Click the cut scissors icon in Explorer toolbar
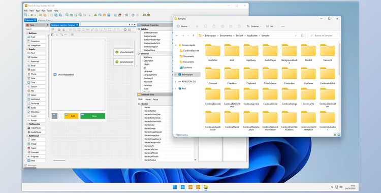Image resolution: width=381 pixels, height=193 pixels. pos(197,26)
